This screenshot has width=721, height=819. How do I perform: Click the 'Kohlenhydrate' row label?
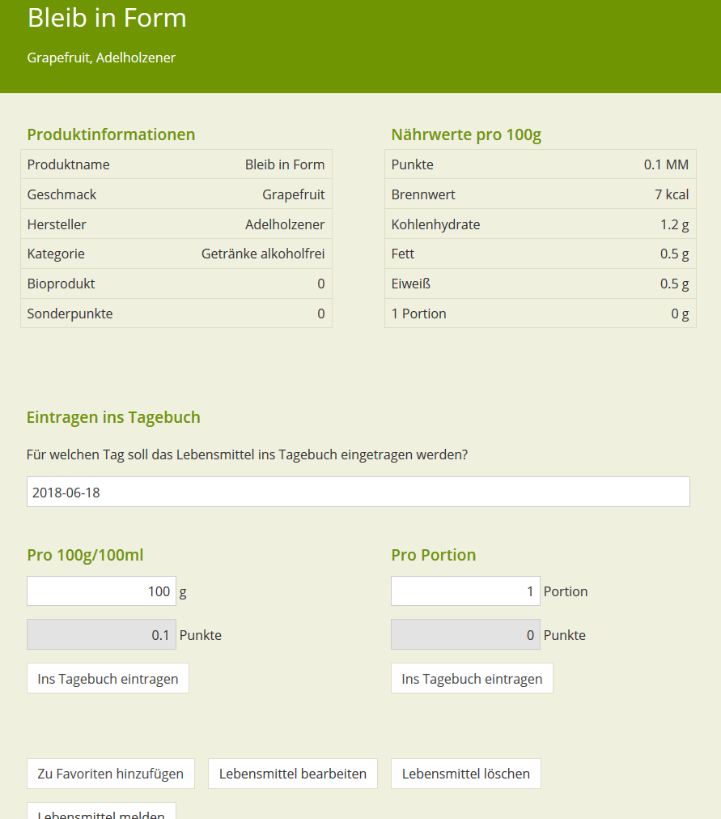click(435, 224)
